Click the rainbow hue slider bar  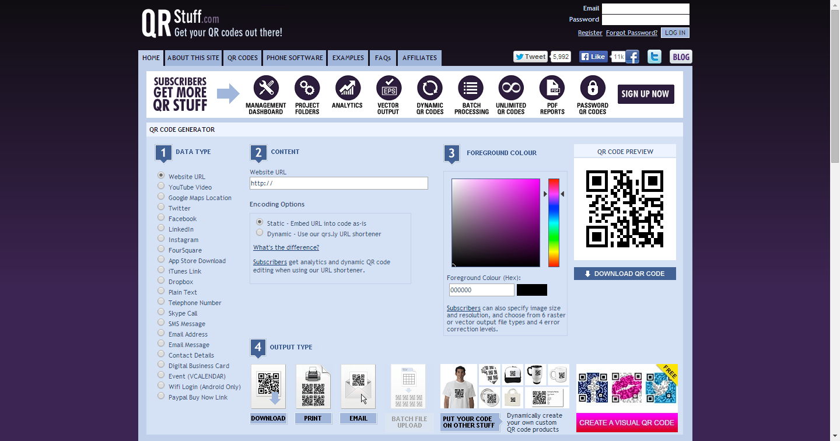[554, 223]
